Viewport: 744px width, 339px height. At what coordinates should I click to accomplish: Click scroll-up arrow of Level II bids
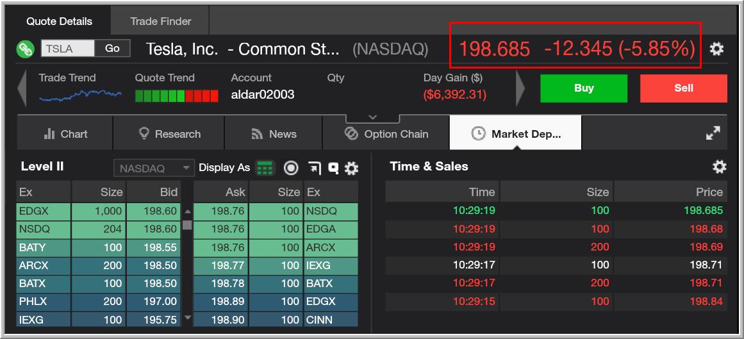pos(187,211)
